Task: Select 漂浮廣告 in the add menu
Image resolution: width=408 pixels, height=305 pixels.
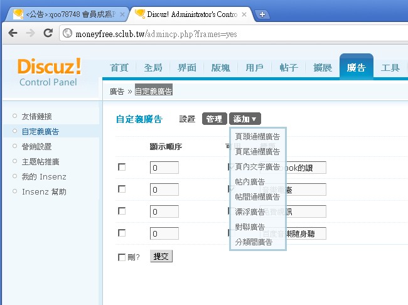Action: 250,212
